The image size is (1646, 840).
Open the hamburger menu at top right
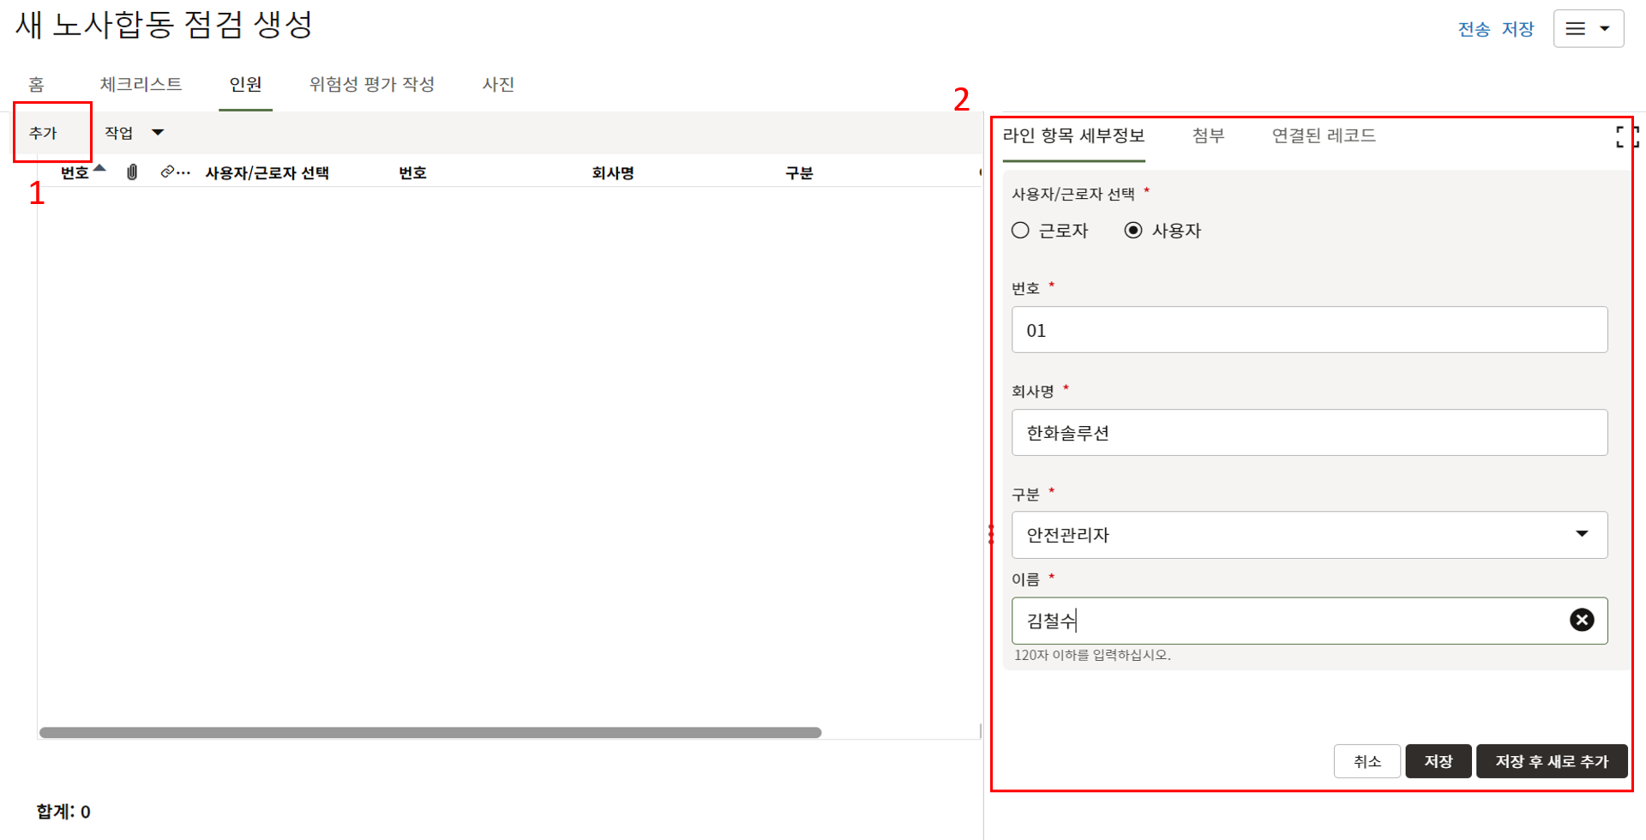[x=1588, y=29]
